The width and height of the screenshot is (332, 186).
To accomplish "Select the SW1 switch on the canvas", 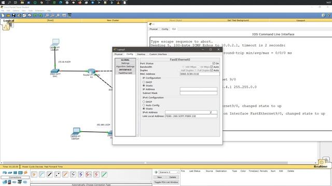I will (55, 71).
